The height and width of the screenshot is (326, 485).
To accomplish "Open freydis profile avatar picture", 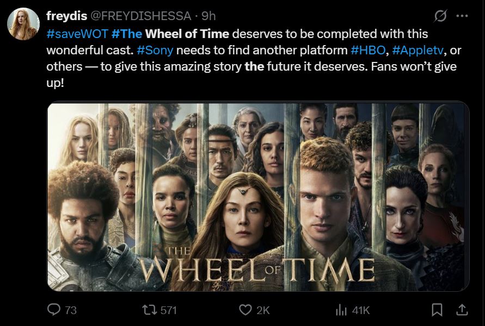I will click(x=23, y=24).
